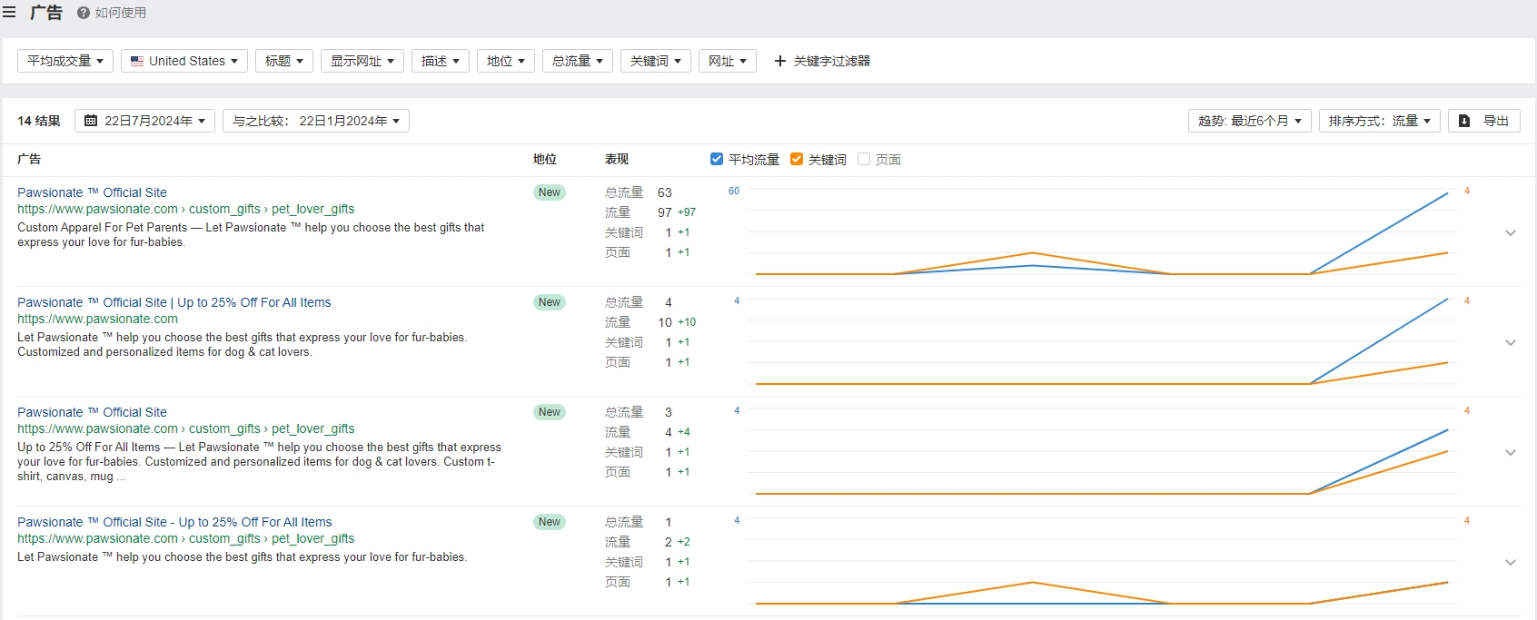
Task: Open the 与之比较 22日1月2024年 dropdown
Action: [316, 121]
